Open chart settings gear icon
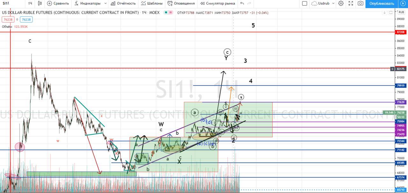This screenshot has width=408, height=193. tap(341, 3)
